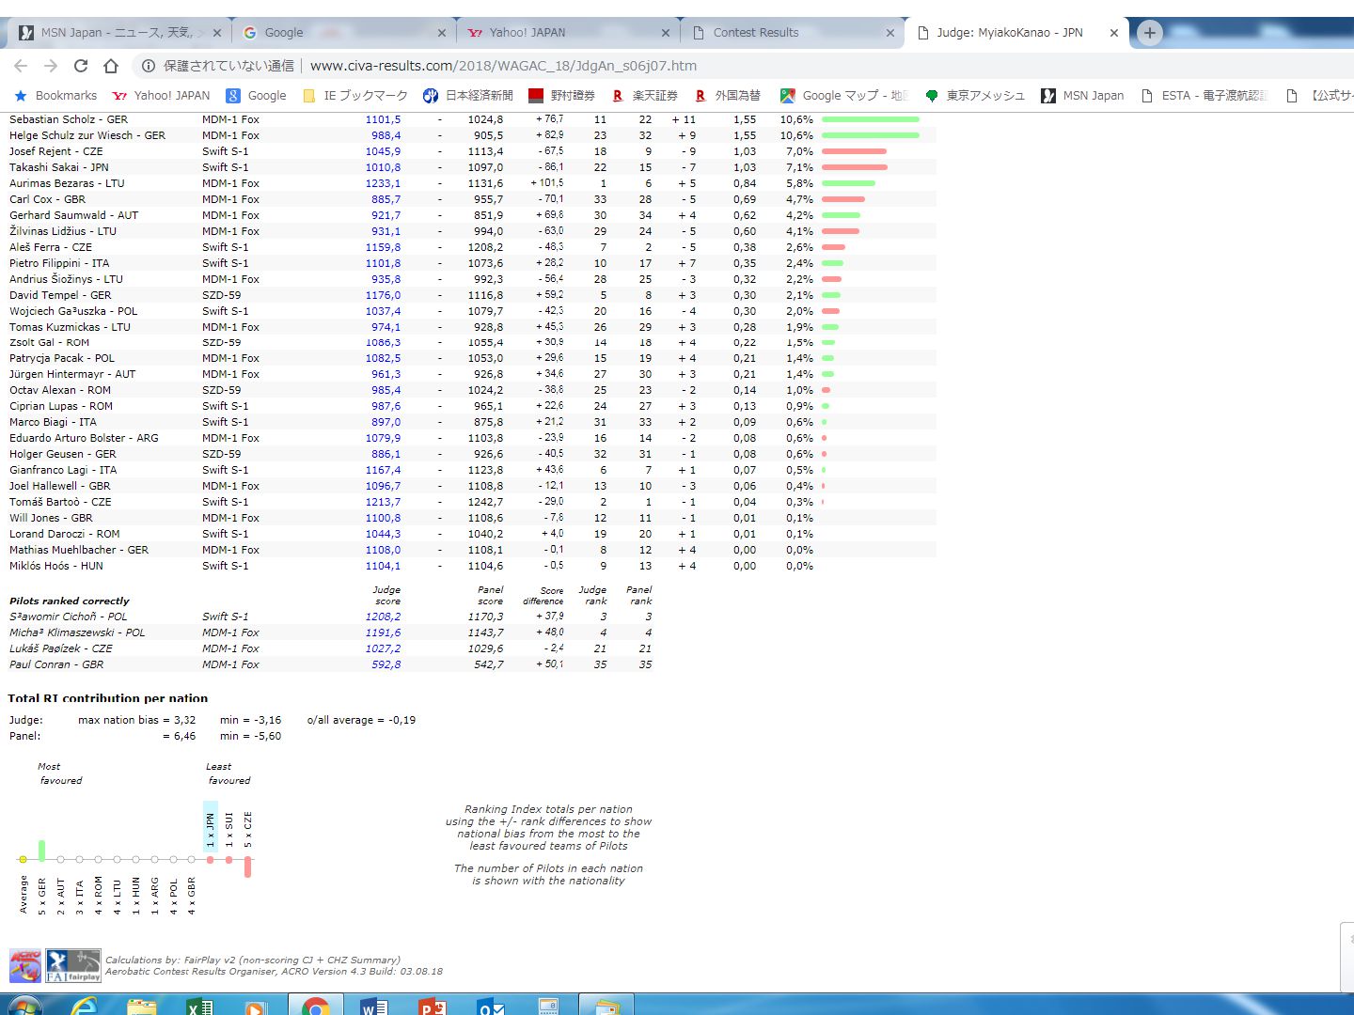Go back to the previous page

pos(21,66)
